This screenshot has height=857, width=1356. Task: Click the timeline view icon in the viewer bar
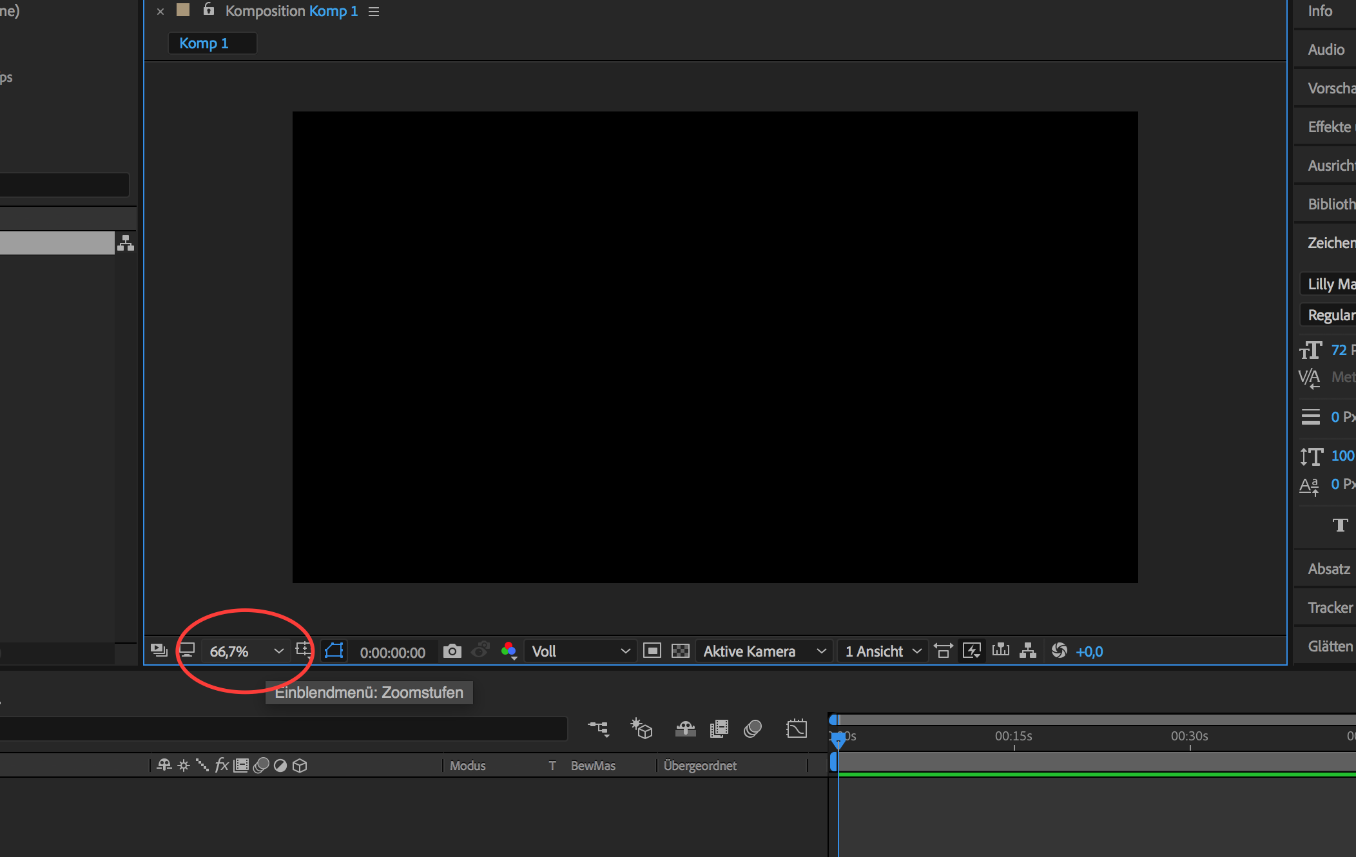pos(1001,651)
